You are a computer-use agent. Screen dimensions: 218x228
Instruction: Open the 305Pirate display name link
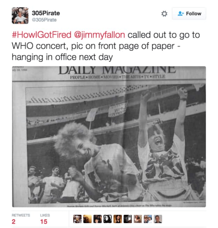tap(46, 13)
